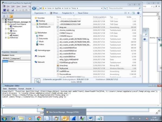This screenshot has height=122, width=162.
Task: Click the View Microsoft Word icon in VBA toolbar
Action: click(5, 10)
